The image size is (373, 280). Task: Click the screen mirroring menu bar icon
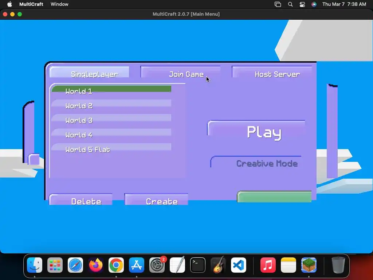pos(278,4)
